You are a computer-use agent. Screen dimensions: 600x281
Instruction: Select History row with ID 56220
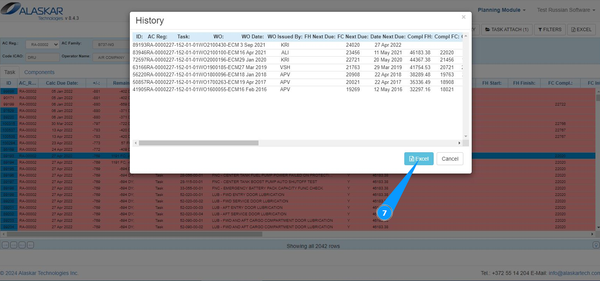click(297, 74)
